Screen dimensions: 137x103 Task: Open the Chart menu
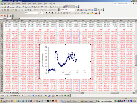34,4
